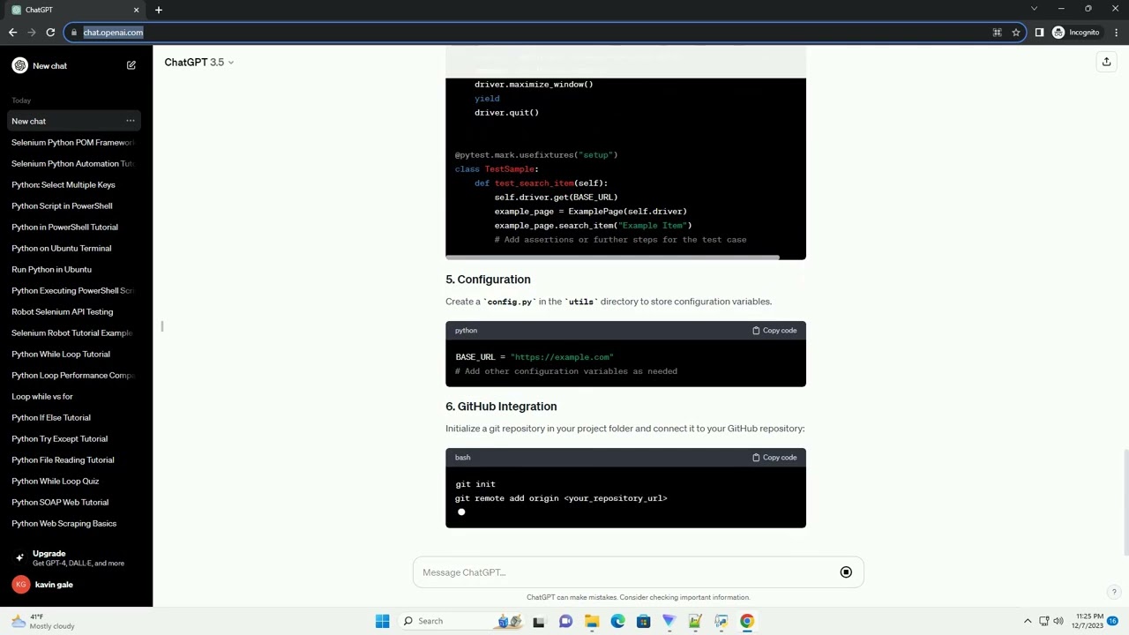Image resolution: width=1129 pixels, height=635 pixels.
Task: Open the Chrome three-dot menu
Action: coord(1117,33)
